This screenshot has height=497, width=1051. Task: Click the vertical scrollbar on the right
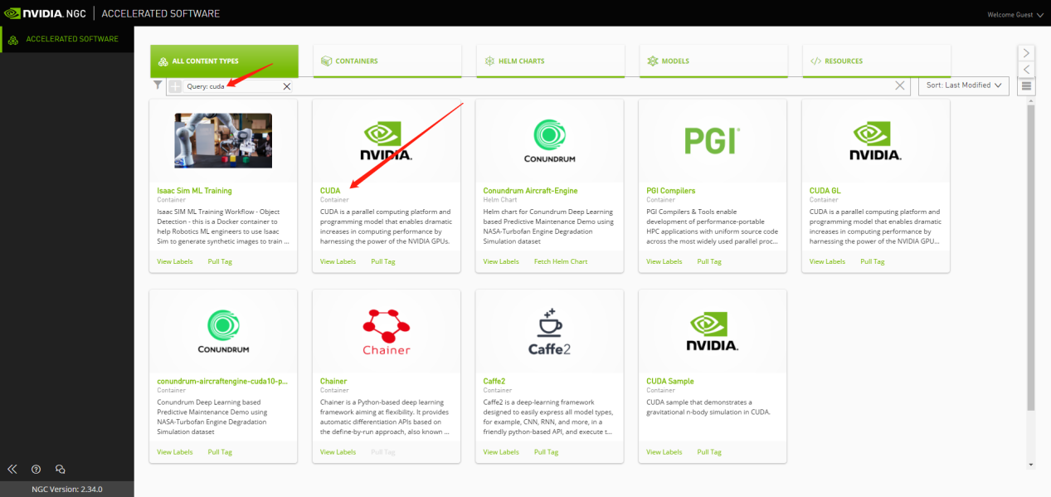pos(1031,257)
